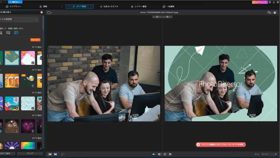The width and height of the screenshot is (280, 158).
Task: Switch to single image view mode
Action: pos(50,154)
